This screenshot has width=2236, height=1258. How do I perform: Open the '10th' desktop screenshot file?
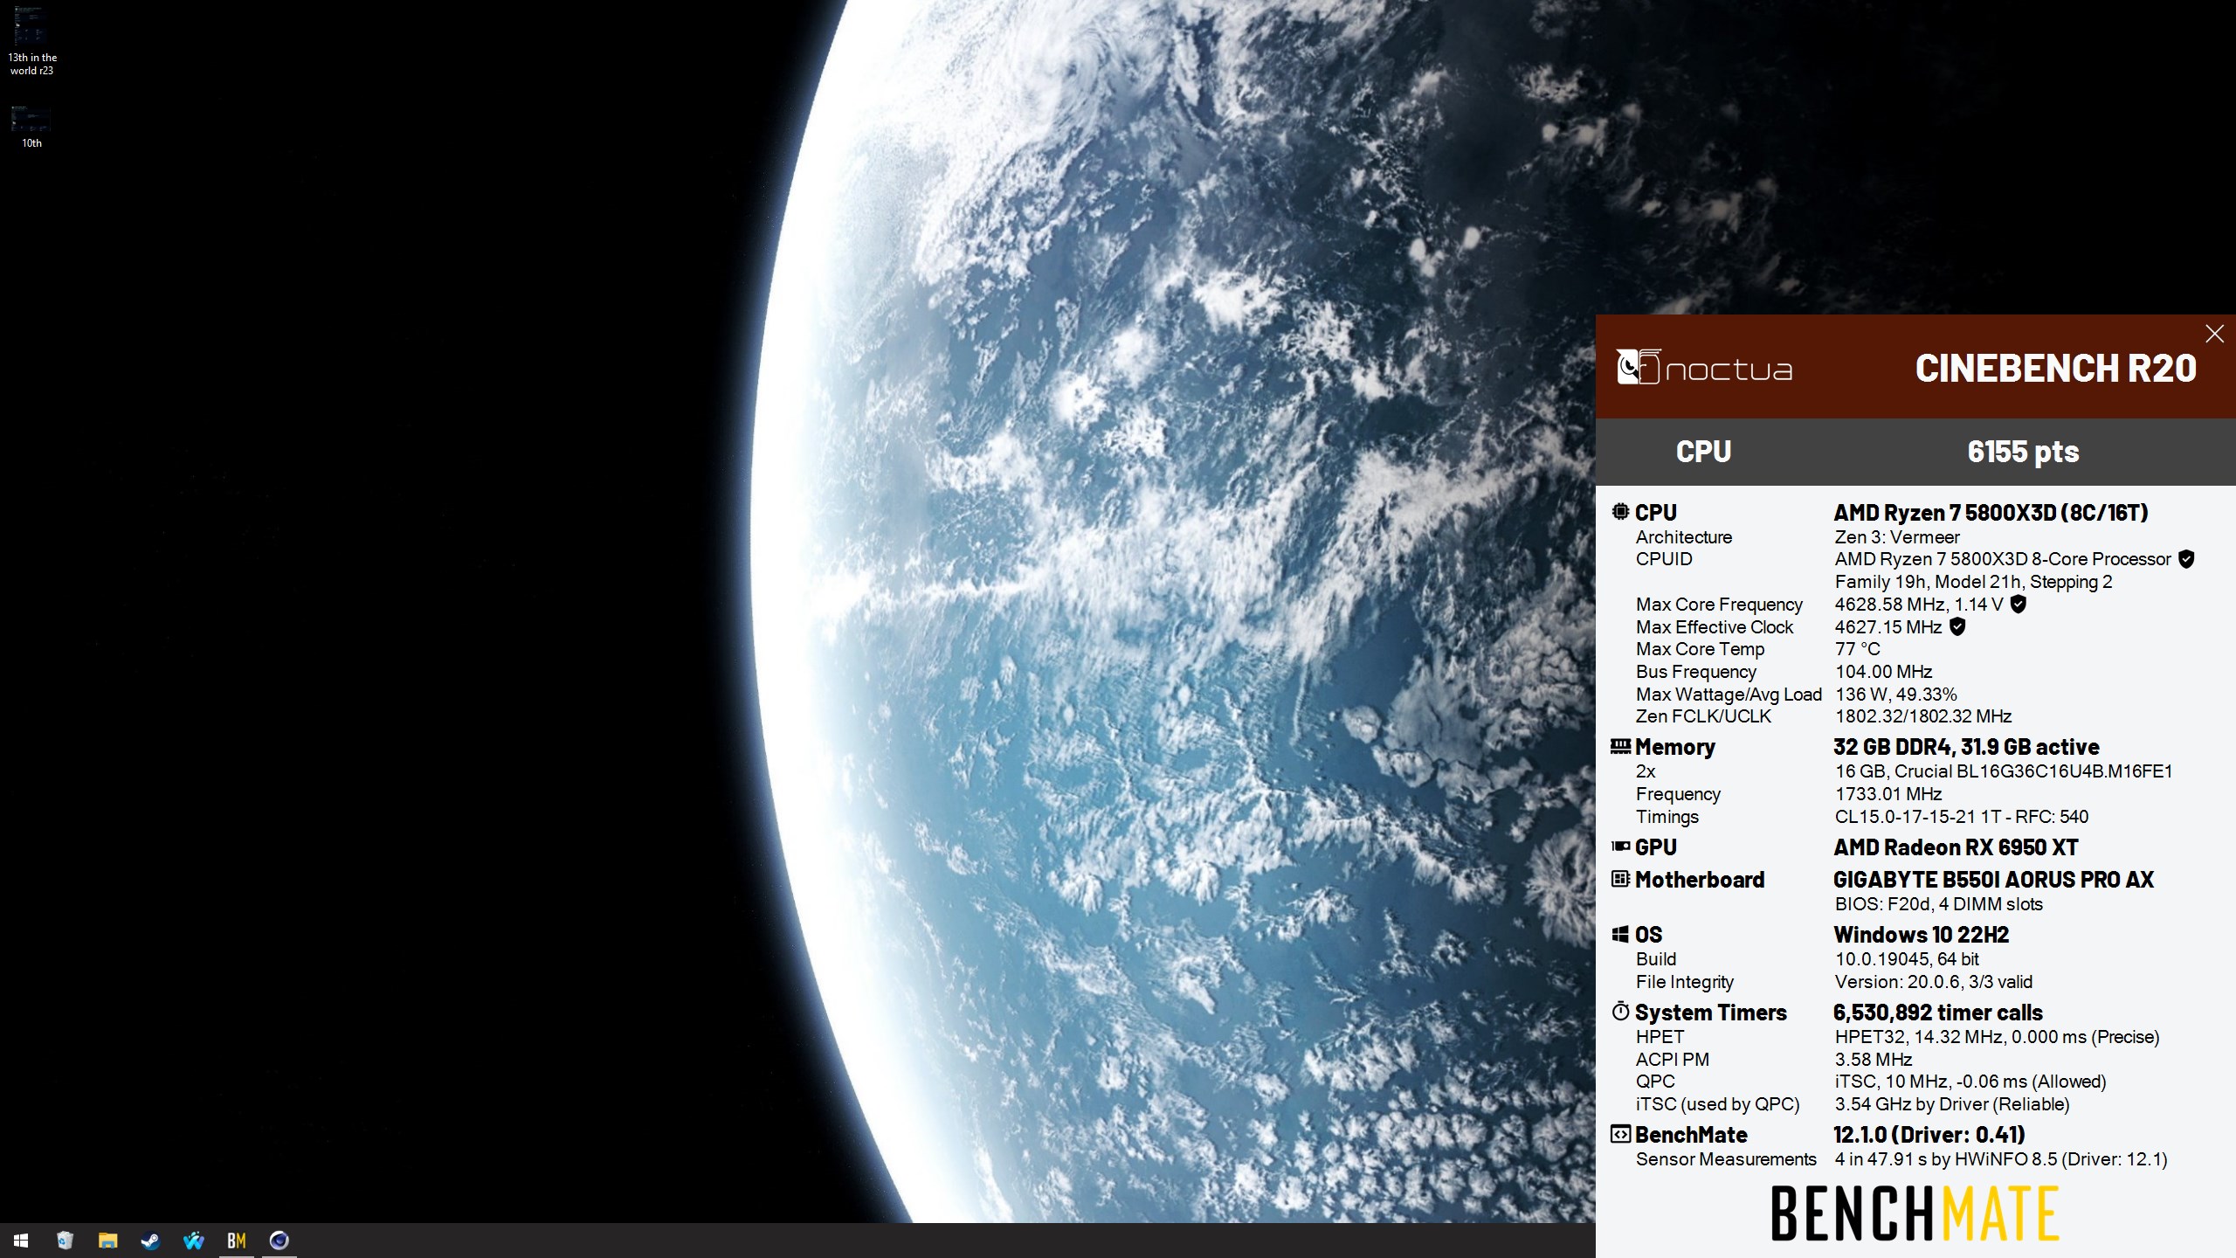coord(31,127)
